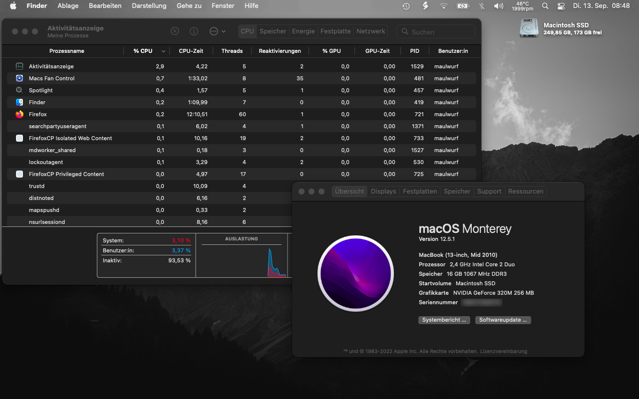Open the Fenster menu

click(223, 6)
